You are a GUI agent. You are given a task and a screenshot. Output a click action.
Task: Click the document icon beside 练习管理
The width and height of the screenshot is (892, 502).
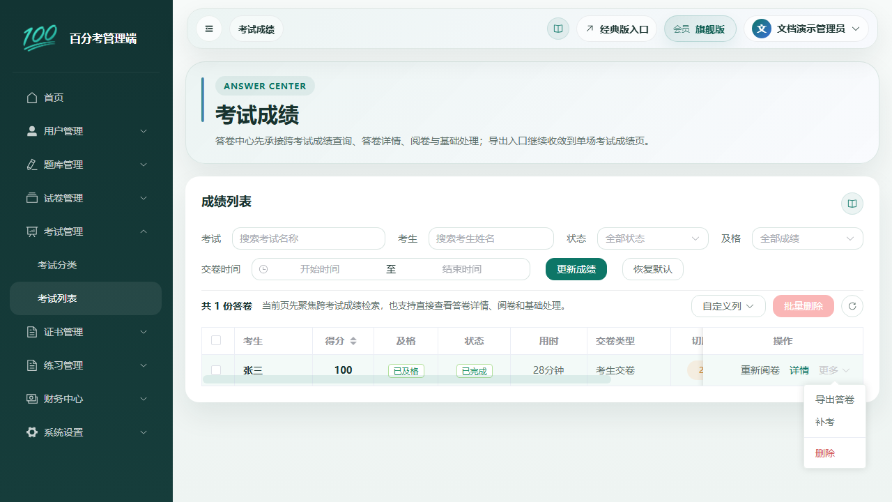point(32,365)
